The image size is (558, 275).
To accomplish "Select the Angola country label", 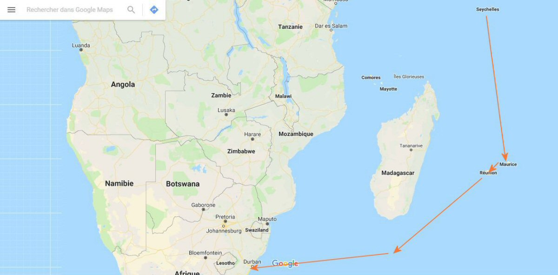I will coord(123,85).
